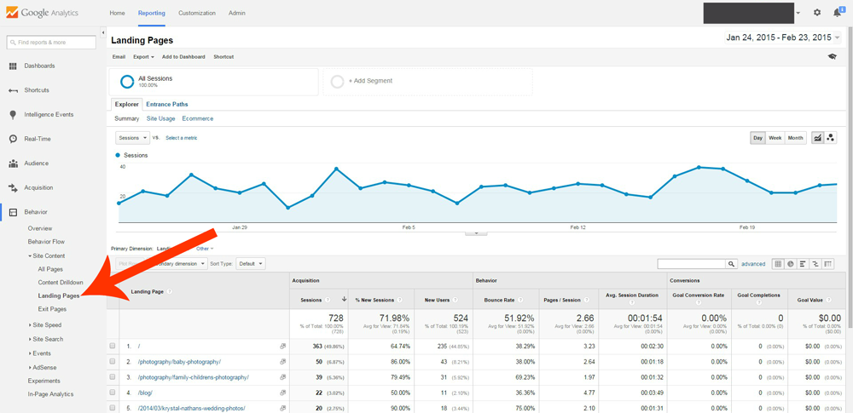Switch to line chart view icon
853x413 pixels.
pyautogui.click(x=817, y=138)
